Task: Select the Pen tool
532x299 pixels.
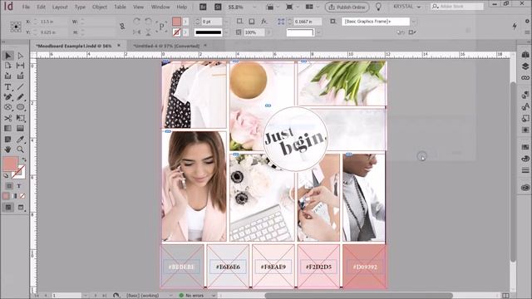Action: tap(8, 97)
